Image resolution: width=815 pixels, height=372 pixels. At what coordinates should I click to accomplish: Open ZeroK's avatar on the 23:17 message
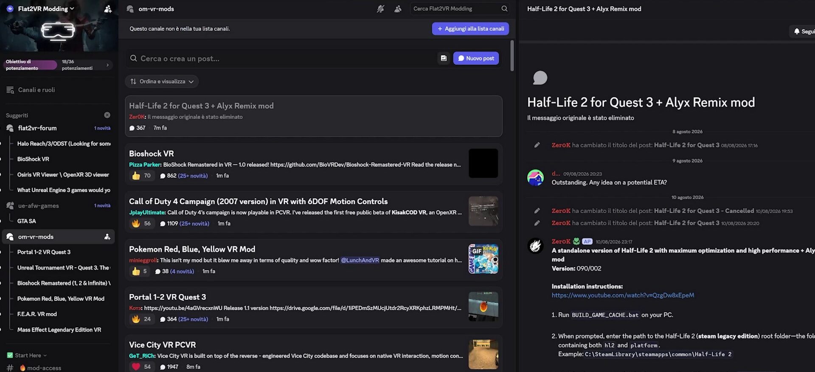(535, 246)
